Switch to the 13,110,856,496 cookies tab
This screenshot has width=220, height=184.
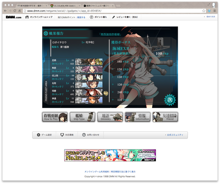click(65, 6)
